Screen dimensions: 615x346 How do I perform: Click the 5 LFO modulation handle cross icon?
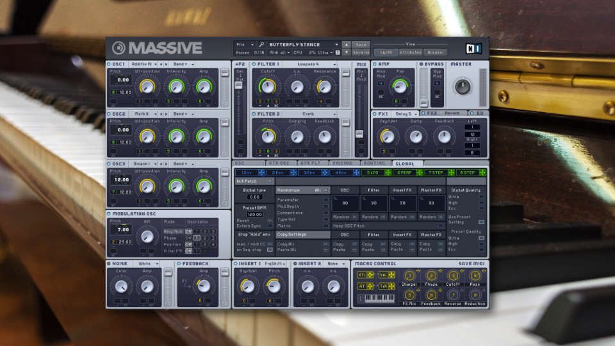pyautogui.click(x=388, y=172)
